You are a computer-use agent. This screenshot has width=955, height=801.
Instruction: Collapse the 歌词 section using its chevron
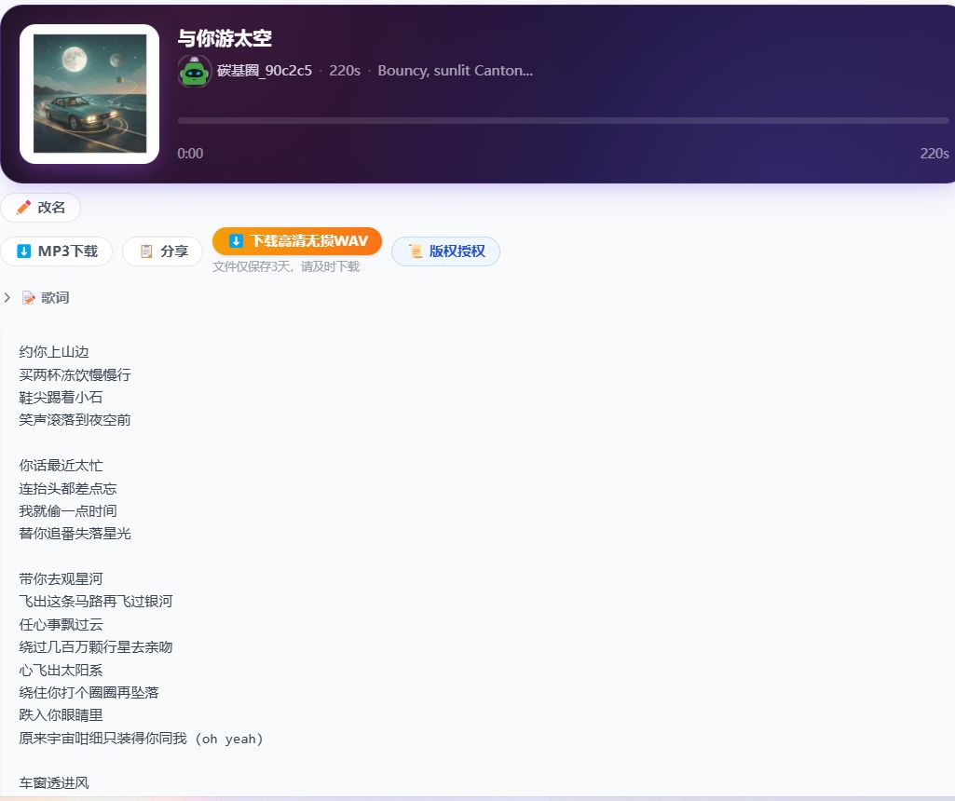[7, 298]
